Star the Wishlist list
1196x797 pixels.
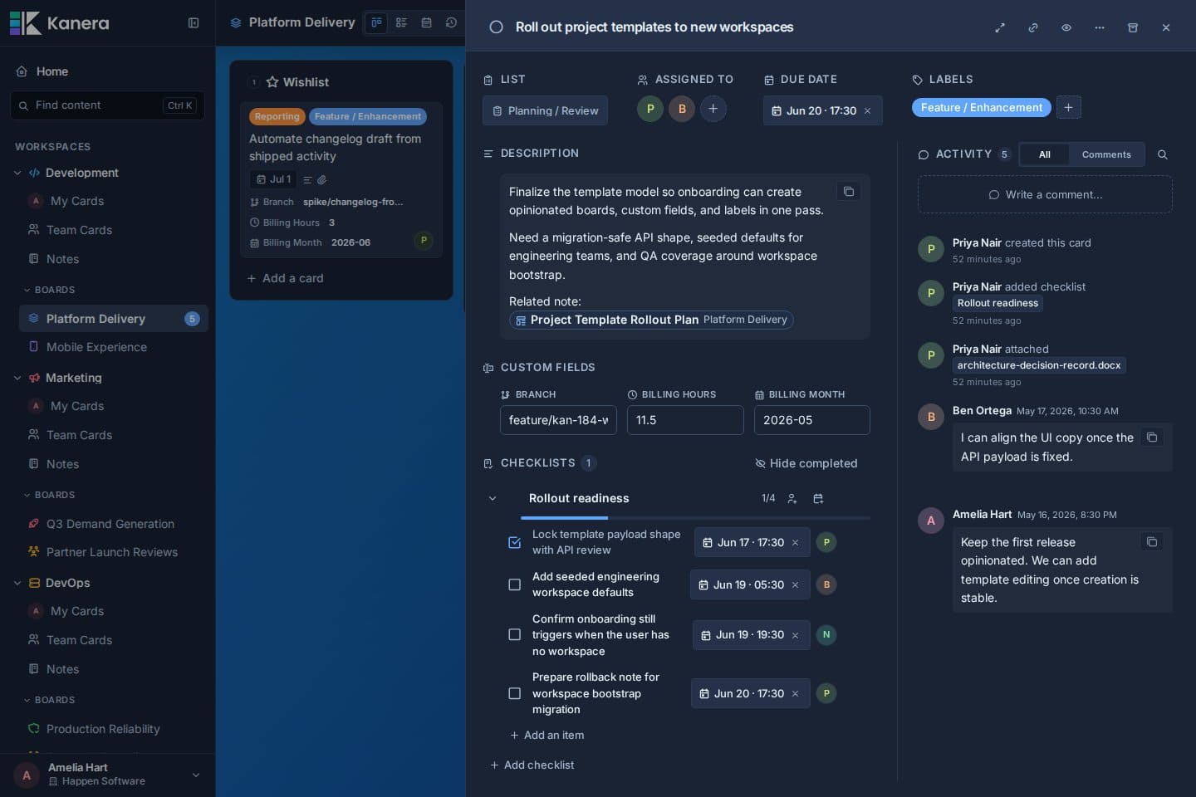click(272, 82)
